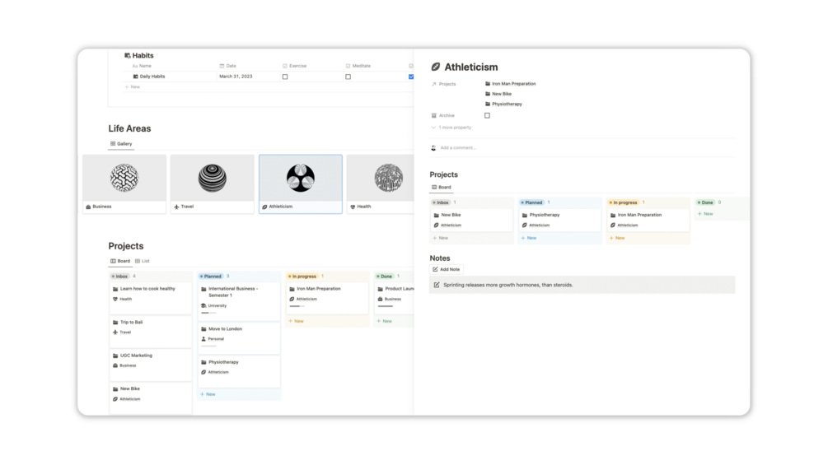Viewport: 828px width, 465px height.
Task: Click progress bar on Iron Man Preparation card
Action: [297, 306]
